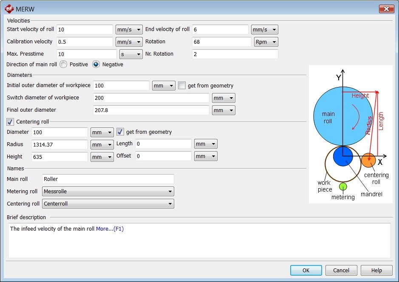The image size is (399, 282).
Task: Click Start velocity of roll field
Action: tap(85, 29)
